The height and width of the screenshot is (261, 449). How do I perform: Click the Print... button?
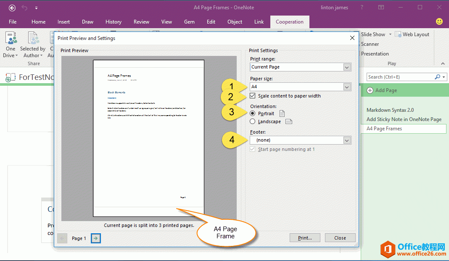pos(305,238)
